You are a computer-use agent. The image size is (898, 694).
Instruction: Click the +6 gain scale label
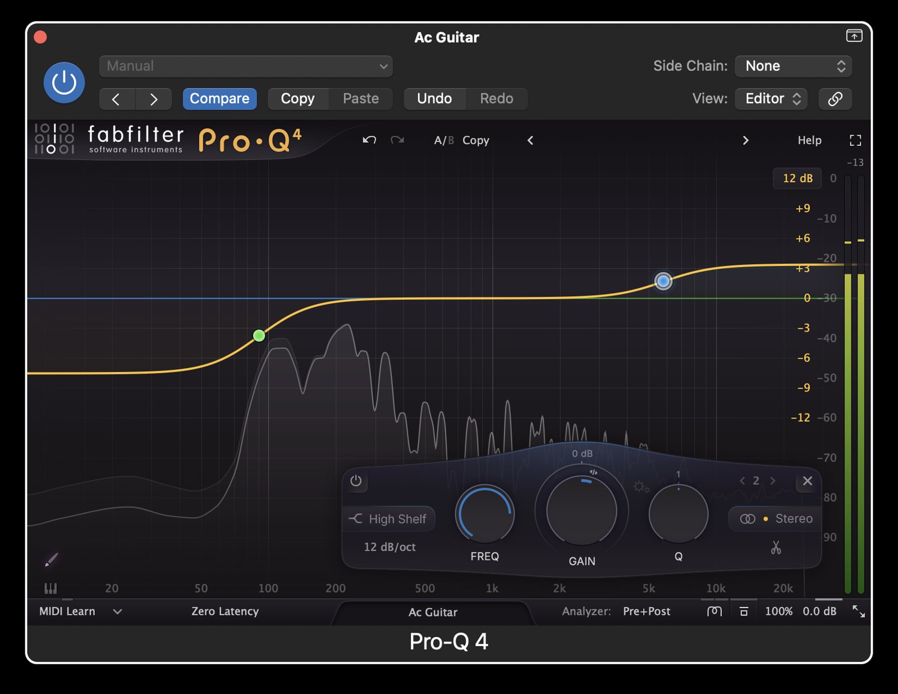pyautogui.click(x=803, y=238)
